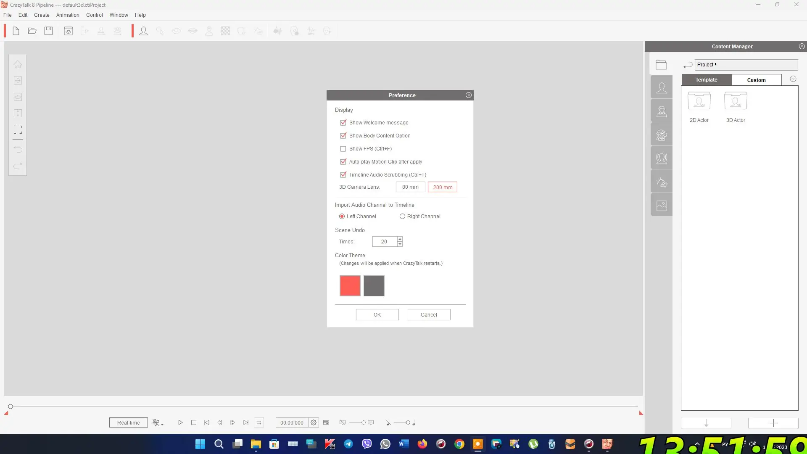
Task: Increase Scene Undo Times with stepper arrow
Action: (x=400, y=239)
